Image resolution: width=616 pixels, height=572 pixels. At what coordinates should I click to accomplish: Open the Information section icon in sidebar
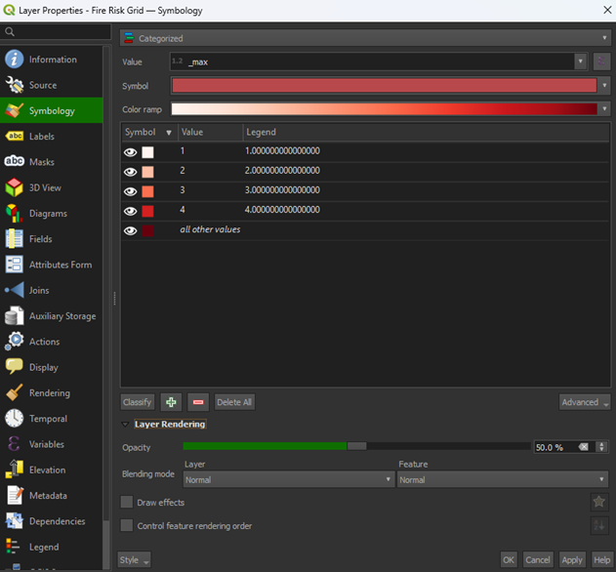[15, 60]
